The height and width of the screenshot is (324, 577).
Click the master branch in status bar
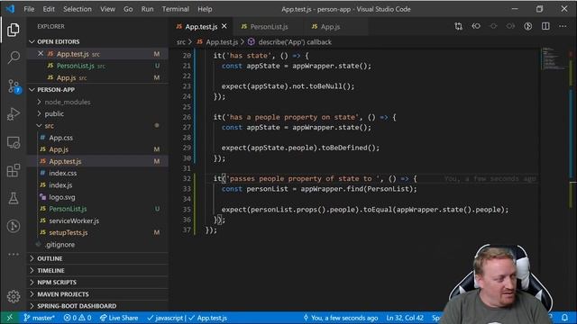coord(39,318)
